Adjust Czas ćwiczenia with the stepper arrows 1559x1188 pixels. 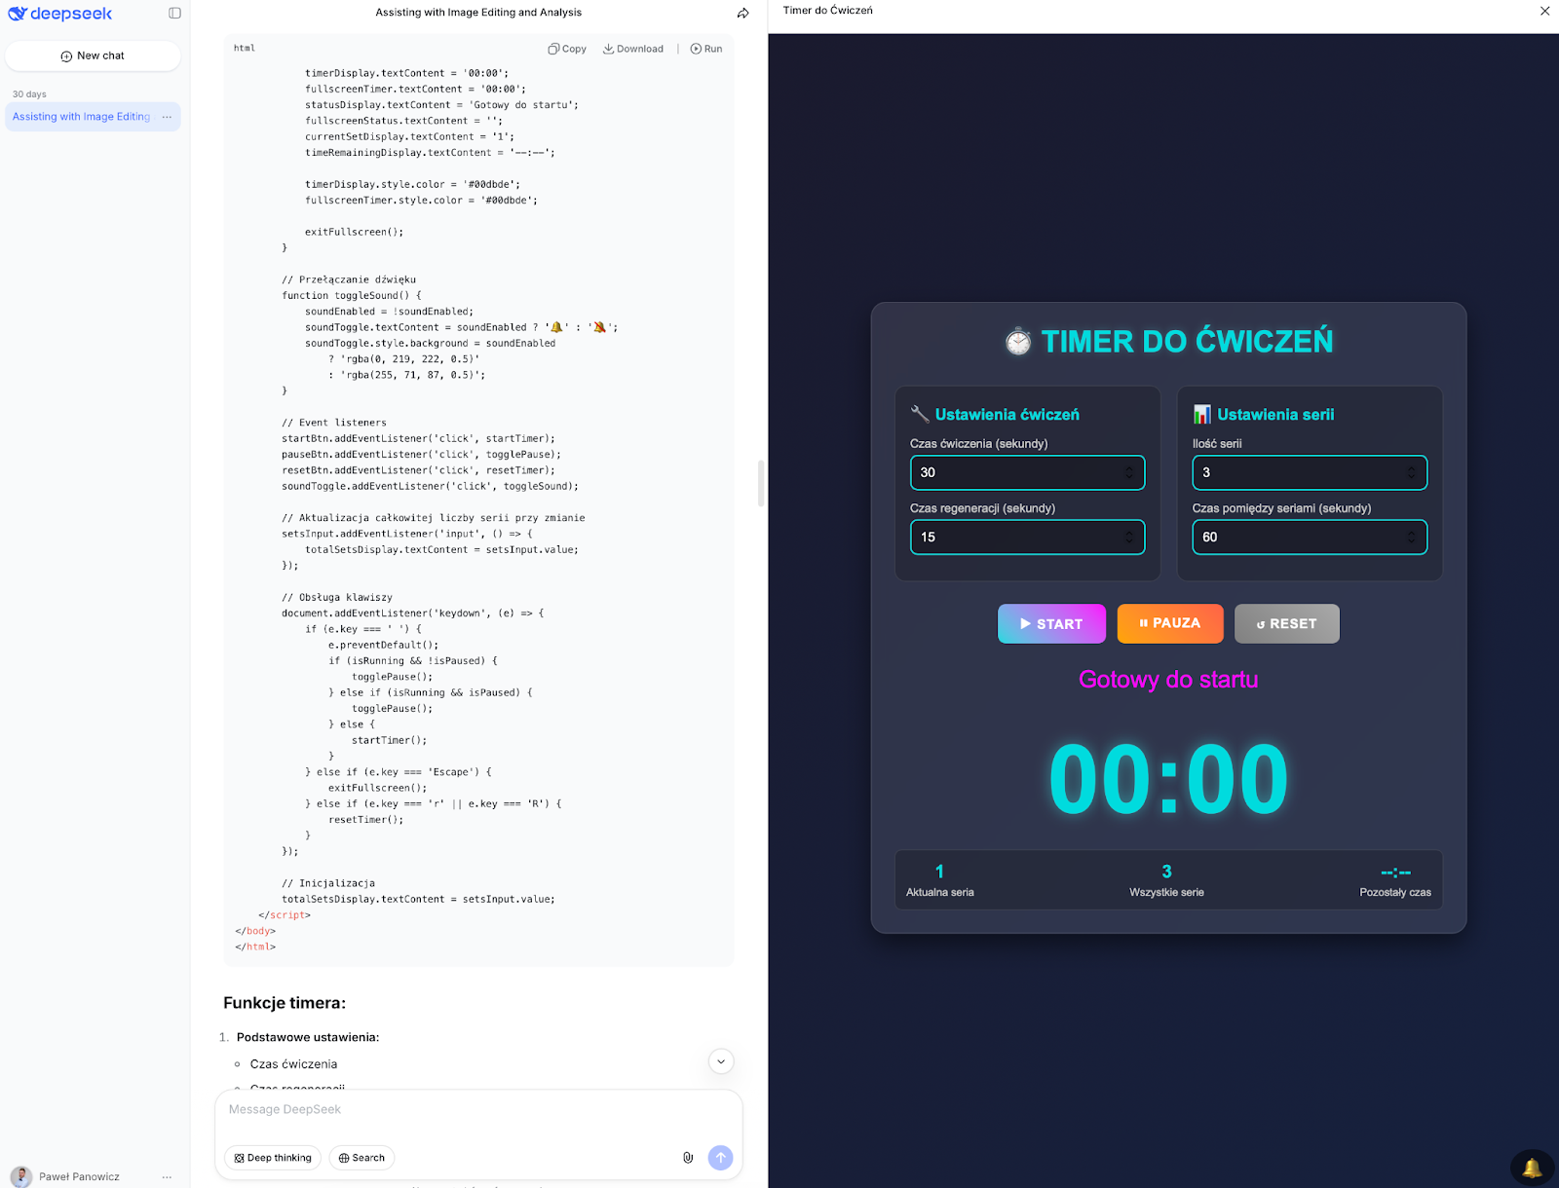(1129, 472)
